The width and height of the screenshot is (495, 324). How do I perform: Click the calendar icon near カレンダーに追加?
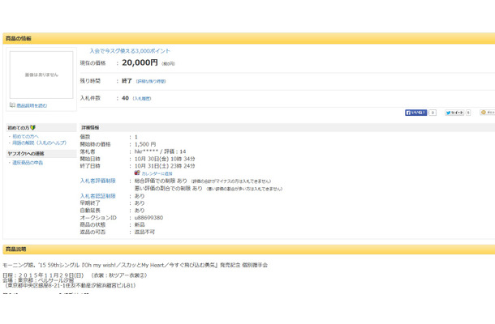136,173
